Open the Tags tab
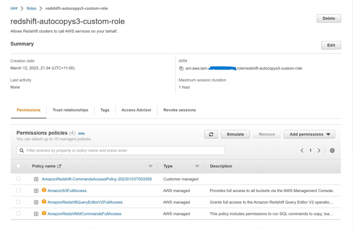Viewport: 353px width, 229px height. point(105,110)
